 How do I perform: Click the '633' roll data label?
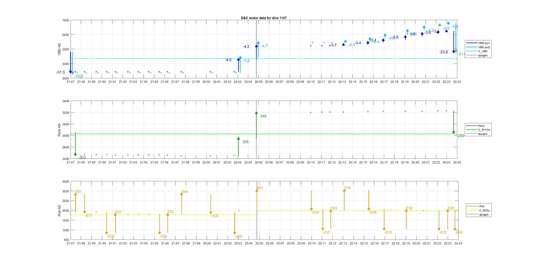pyautogui.click(x=171, y=212)
